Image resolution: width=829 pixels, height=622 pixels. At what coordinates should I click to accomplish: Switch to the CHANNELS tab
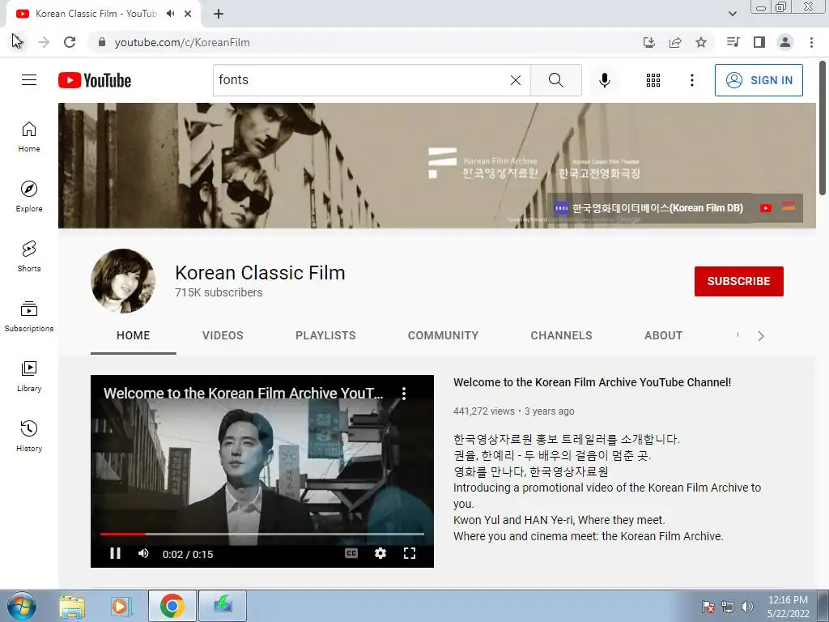click(x=562, y=335)
